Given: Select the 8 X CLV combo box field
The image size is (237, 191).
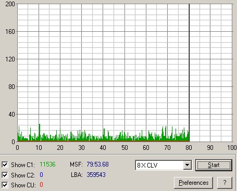Looking at the screenshot, I should [164, 165].
